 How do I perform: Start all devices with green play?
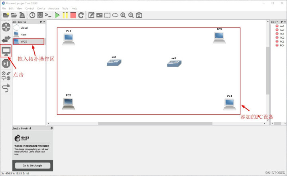pos(57,15)
